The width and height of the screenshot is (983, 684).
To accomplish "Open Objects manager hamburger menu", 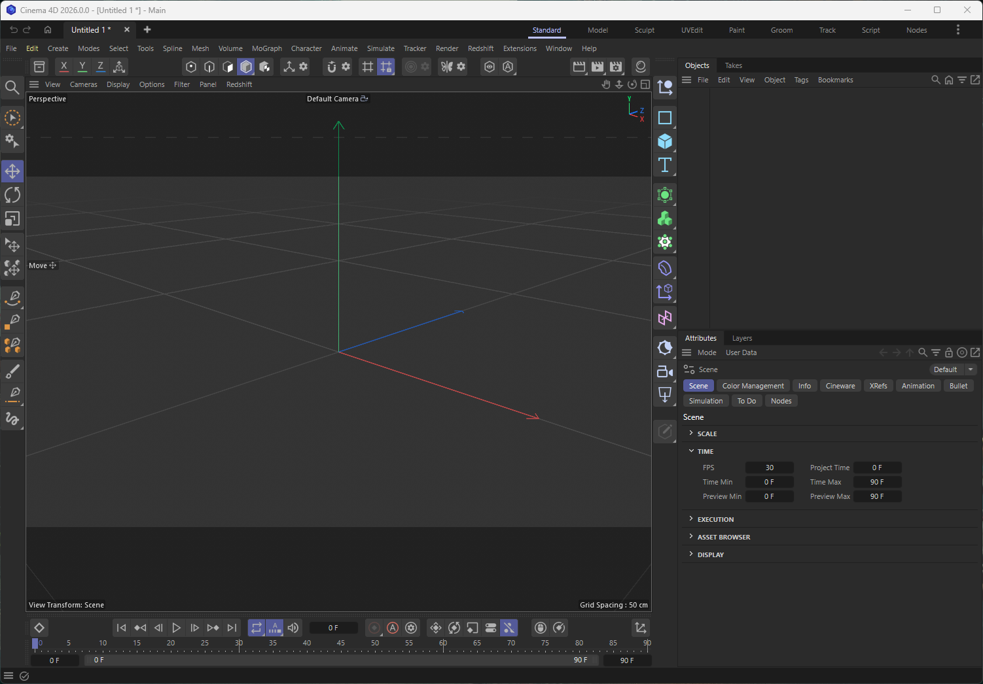I will click(x=687, y=80).
